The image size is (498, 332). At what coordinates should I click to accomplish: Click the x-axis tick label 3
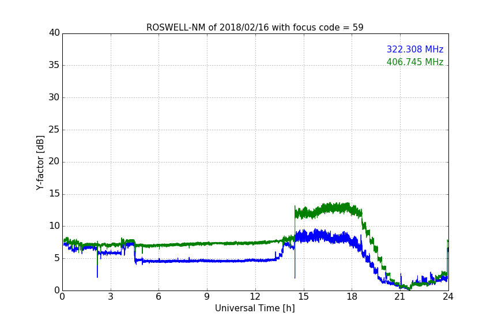click(111, 297)
